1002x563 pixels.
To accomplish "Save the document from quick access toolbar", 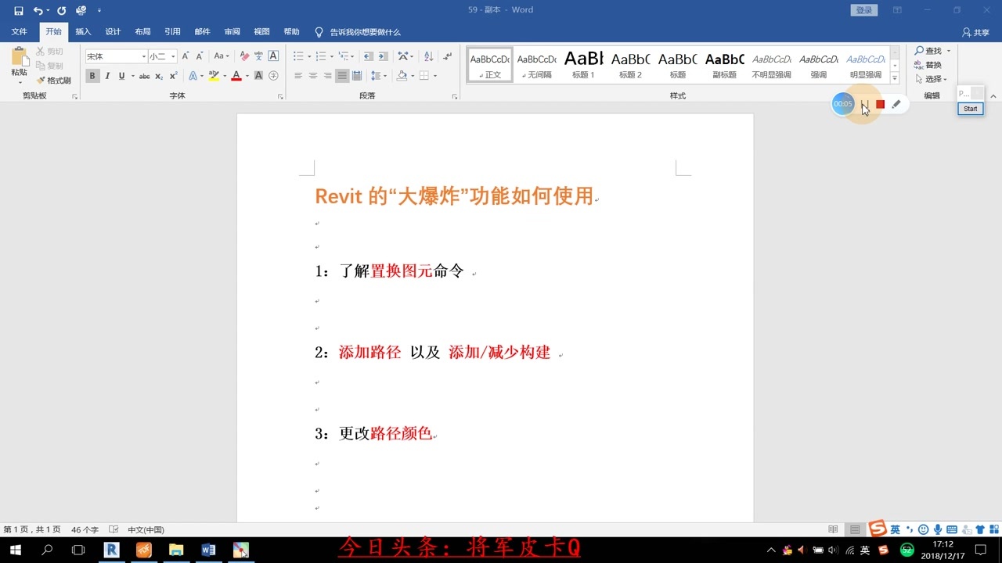I will point(19,11).
